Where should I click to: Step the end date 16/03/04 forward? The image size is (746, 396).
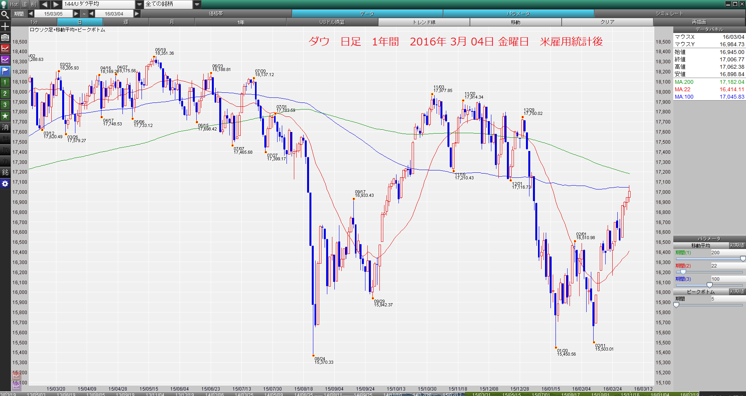tap(137, 14)
